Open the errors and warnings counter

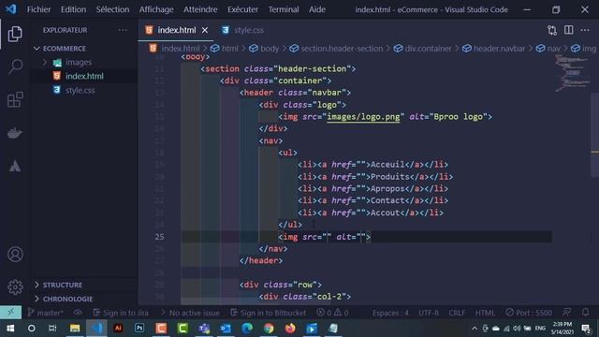click(332, 313)
